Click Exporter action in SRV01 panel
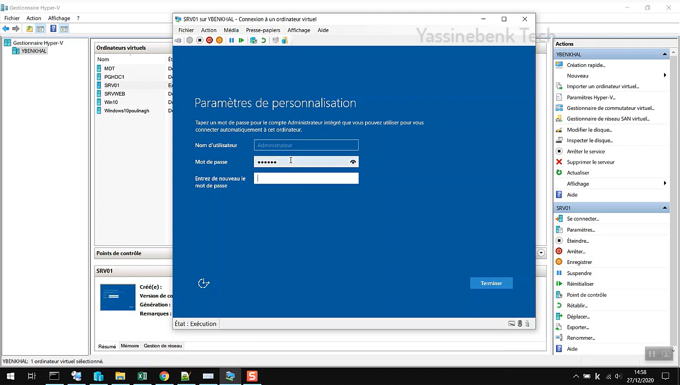The height and width of the screenshot is (385, 680). pyautogui.click(x=577, y=327)
